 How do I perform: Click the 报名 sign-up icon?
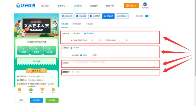click(x=54, y=90)
